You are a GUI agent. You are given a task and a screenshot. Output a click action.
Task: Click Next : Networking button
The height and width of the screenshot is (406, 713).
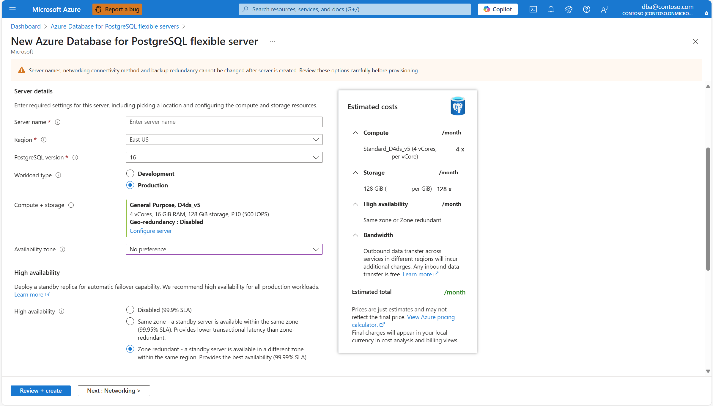click(x=114, y=391)
